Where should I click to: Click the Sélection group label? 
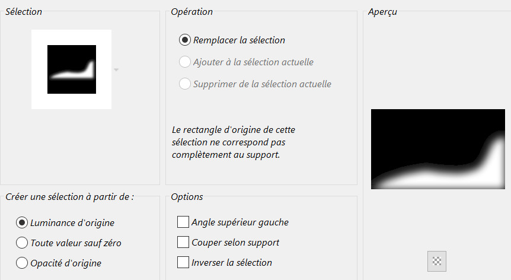(23, 12)
